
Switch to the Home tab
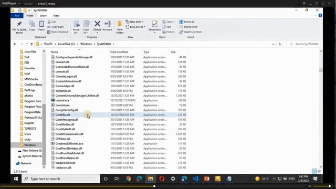tap(30, 16)
